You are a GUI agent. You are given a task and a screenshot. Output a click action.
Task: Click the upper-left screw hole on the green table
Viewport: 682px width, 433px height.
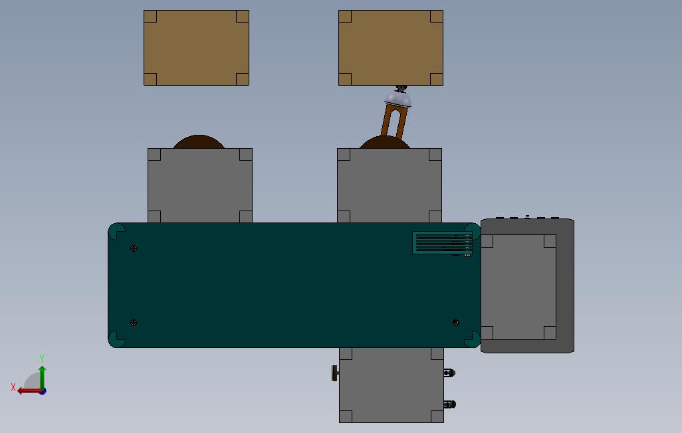pyautogui.click(x=134, y=248)
